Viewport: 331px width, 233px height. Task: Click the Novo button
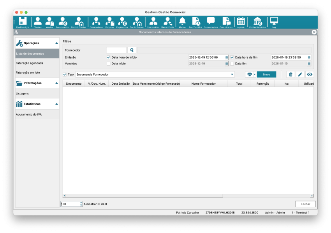(x=266, y=74)
